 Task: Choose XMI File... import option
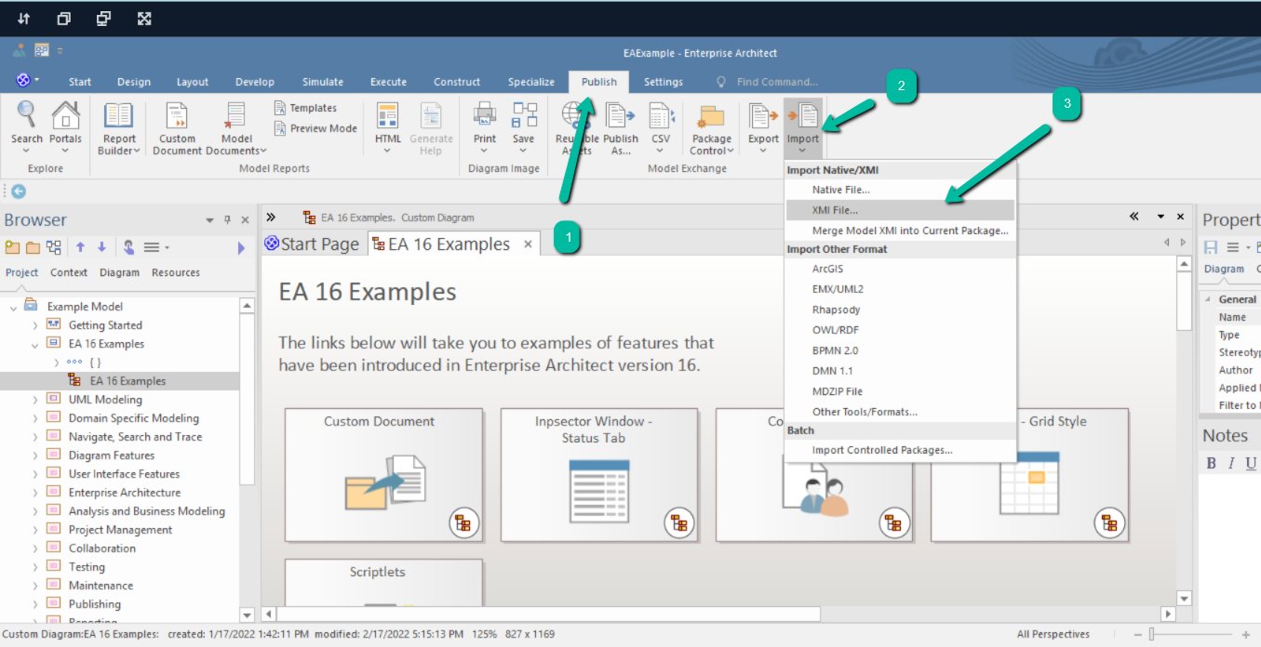[901, 210]
